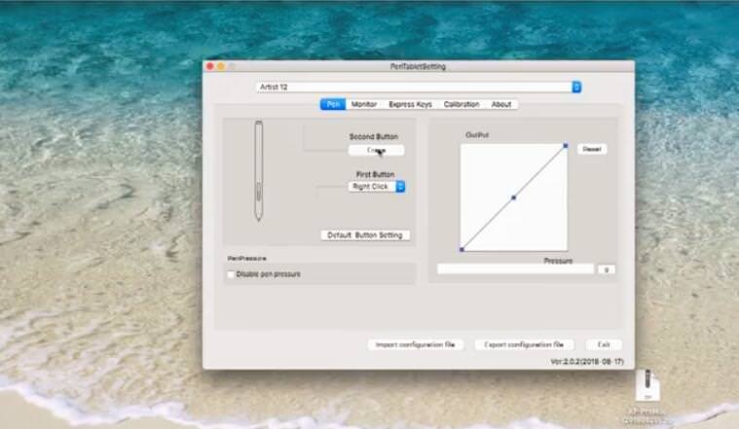Click the pressure value field
Screen dimensions: 739x429
click(x=606, y=269)
